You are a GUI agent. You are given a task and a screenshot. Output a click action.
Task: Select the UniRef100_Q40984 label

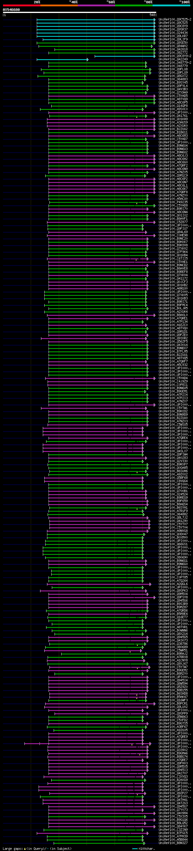[x=173, y=813]
